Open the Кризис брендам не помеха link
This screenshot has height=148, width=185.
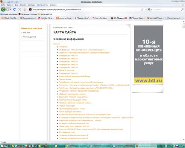click(70, 111)
